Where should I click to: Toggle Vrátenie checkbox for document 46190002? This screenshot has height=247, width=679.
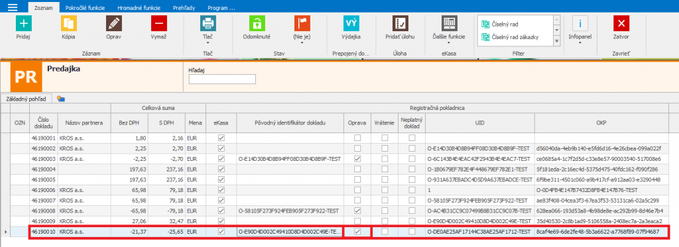point(385,148)
